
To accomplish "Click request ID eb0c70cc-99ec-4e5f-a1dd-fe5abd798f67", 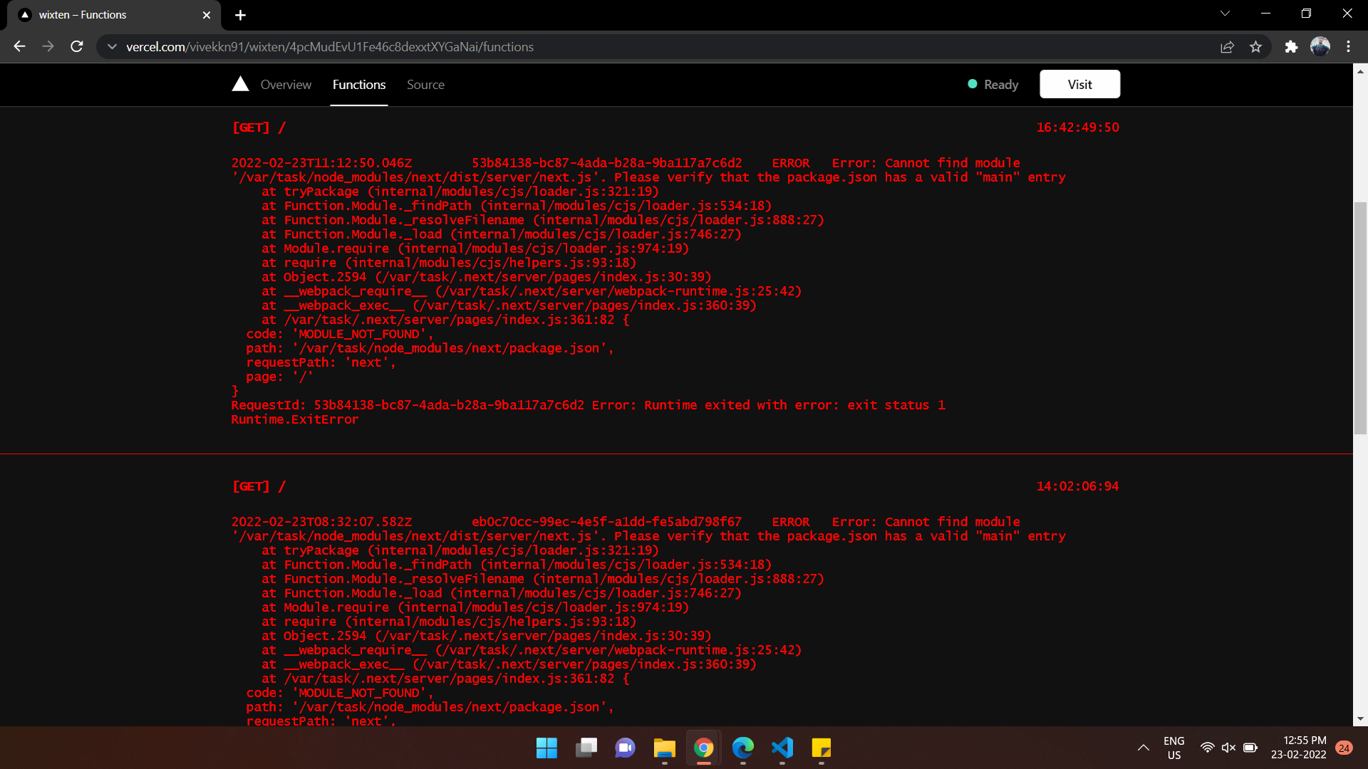I will tap(606, 522).
